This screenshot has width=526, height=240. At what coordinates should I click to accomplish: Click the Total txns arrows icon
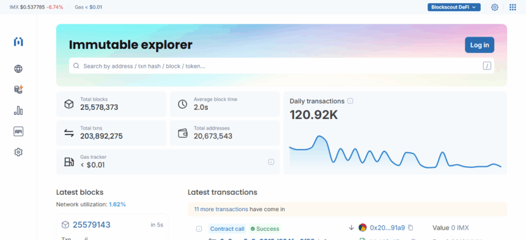pos(69,133)
